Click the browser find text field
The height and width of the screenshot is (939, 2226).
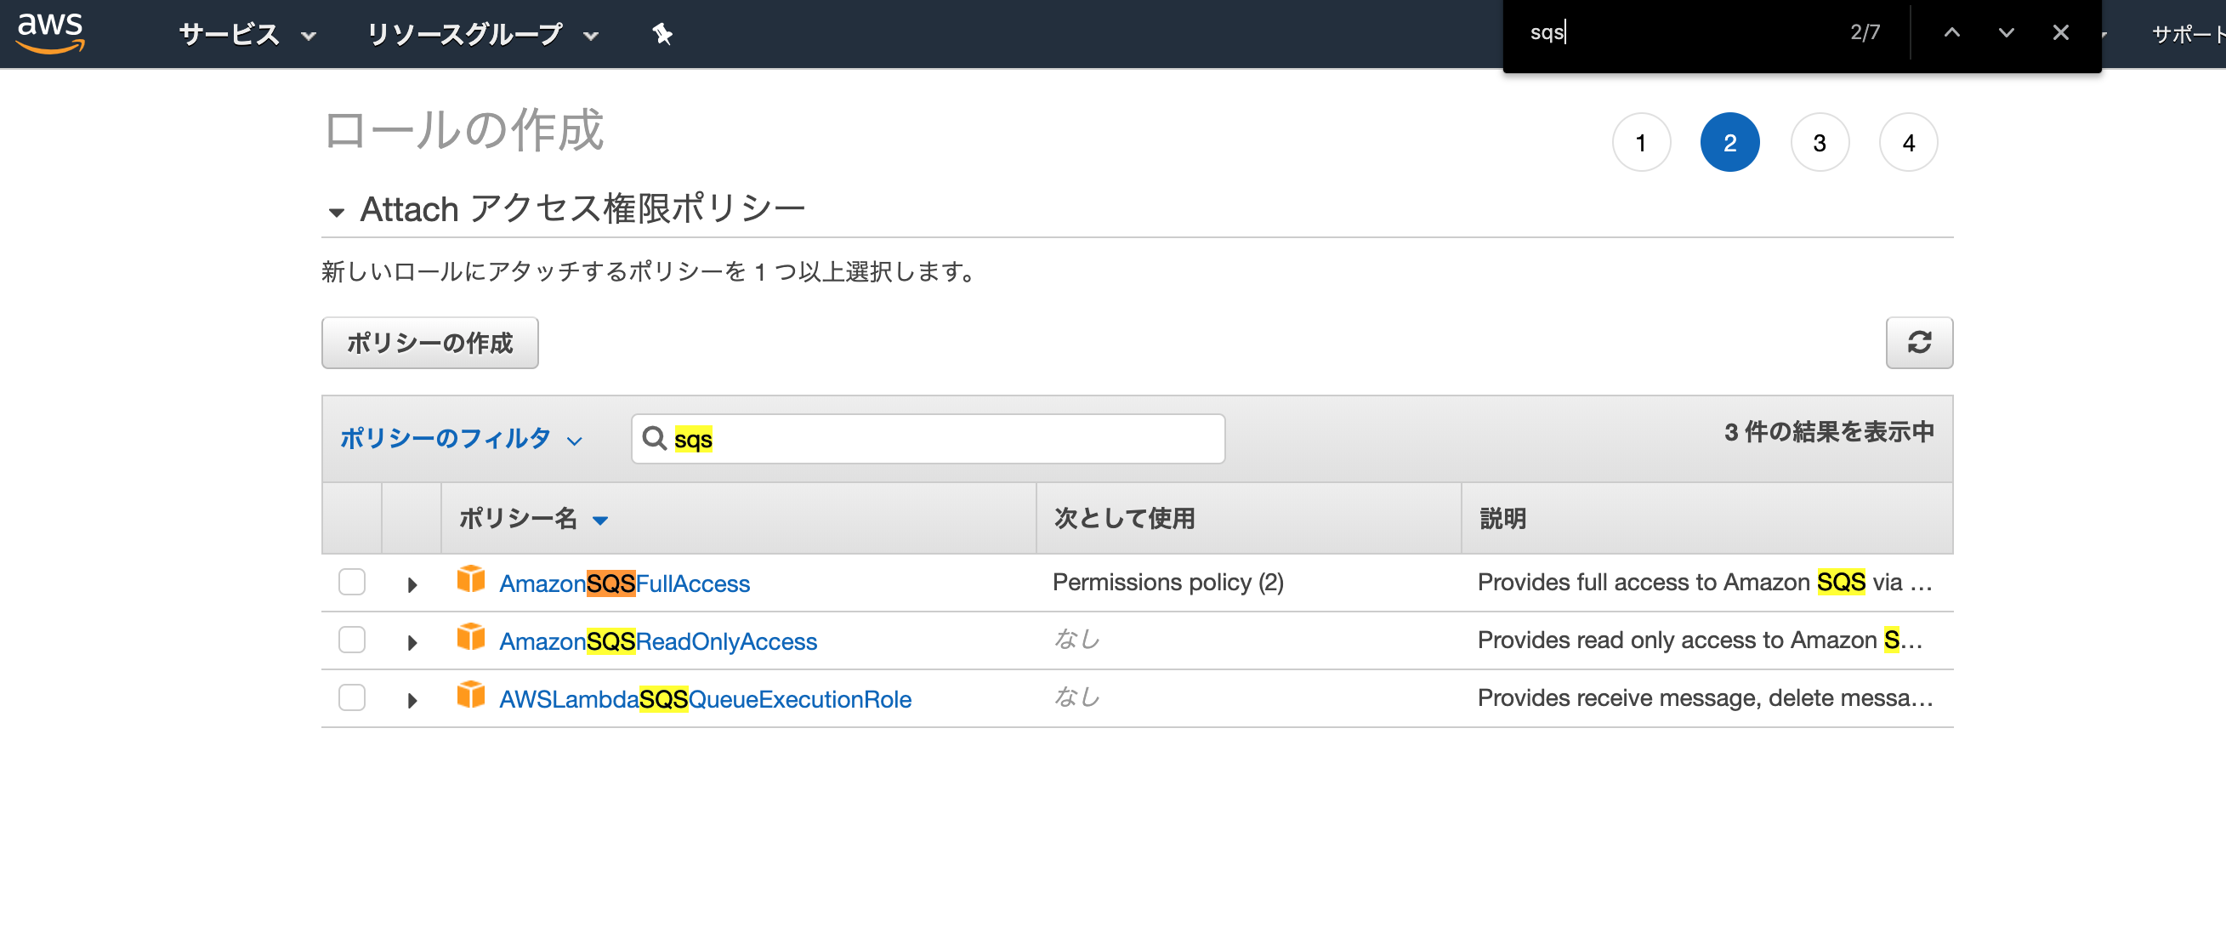pyautogui.click(x=1677, y=33)
